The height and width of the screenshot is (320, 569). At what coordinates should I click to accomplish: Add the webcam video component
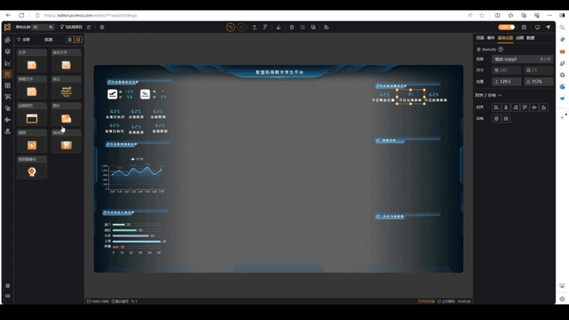click(x=32, y=169)
